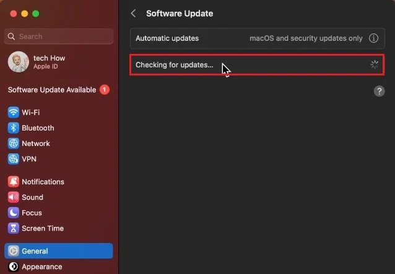
Task: Select the Focus moon icon
Action: pyautogui.click(x=14, y=213)
